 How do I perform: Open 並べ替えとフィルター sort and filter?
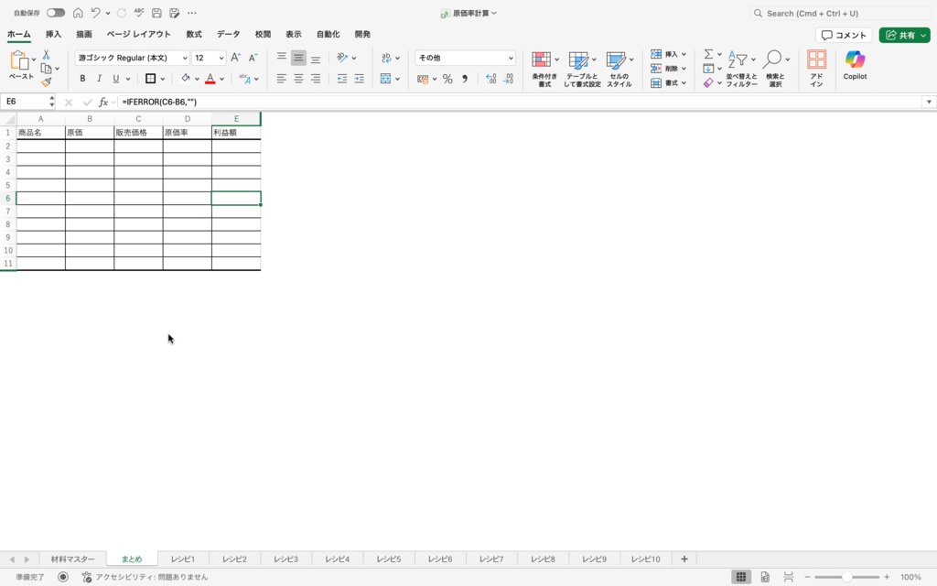point(741,69)
